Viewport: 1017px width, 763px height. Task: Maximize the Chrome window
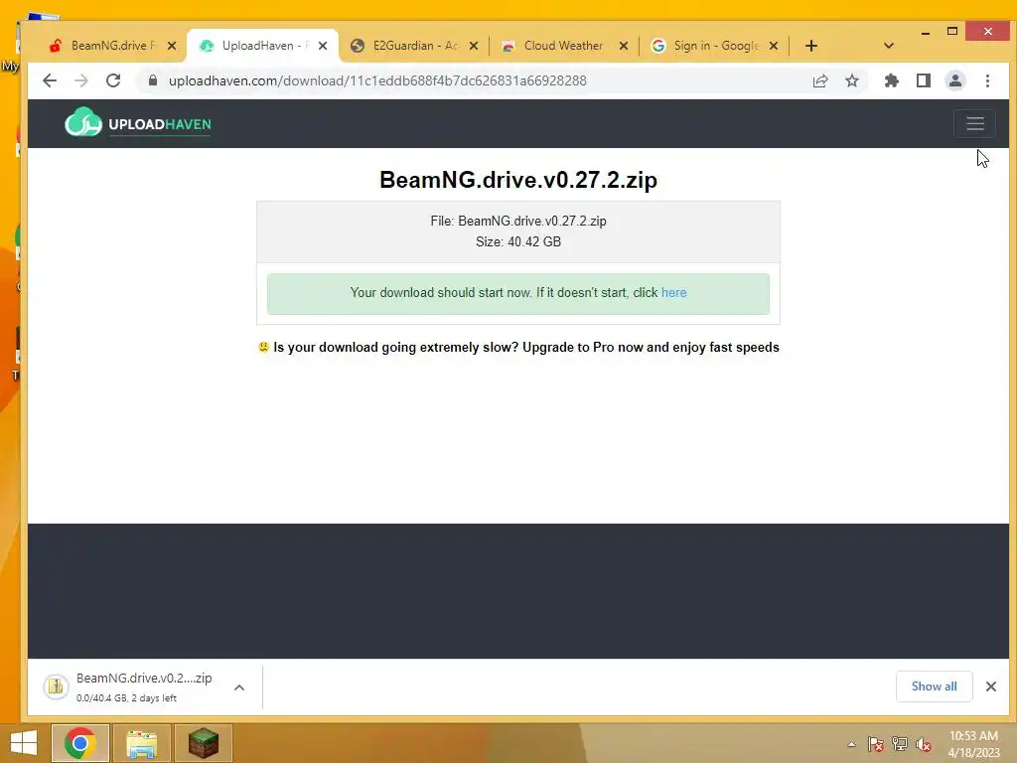[952, 31]
